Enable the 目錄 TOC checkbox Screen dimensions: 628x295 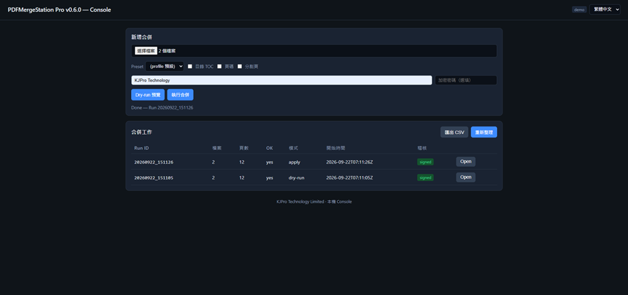pyautogui.click(x=190, y=66)
